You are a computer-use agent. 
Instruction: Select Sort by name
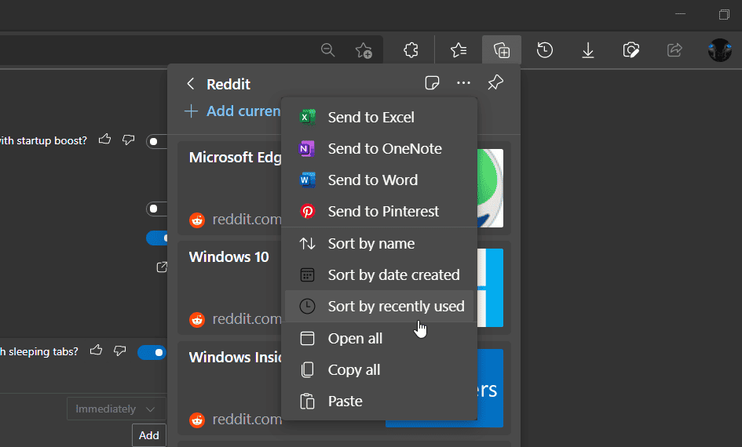379,243
